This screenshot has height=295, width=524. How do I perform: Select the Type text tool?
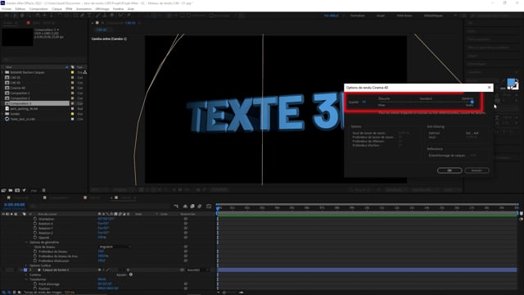89,16
